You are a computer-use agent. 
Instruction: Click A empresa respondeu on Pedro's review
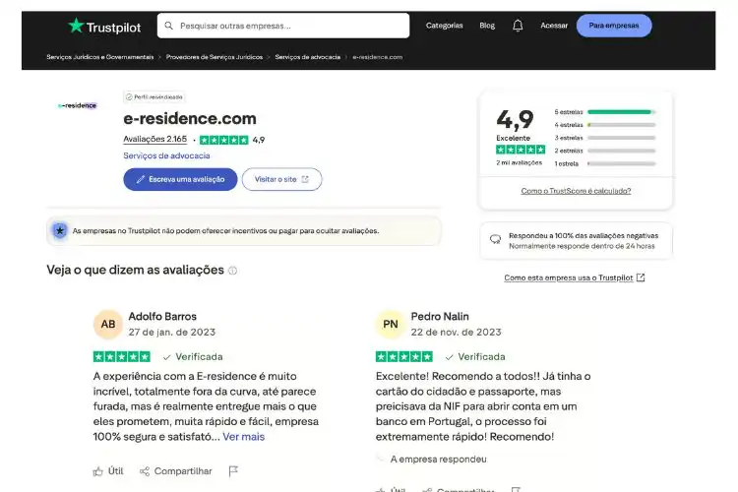438,460
